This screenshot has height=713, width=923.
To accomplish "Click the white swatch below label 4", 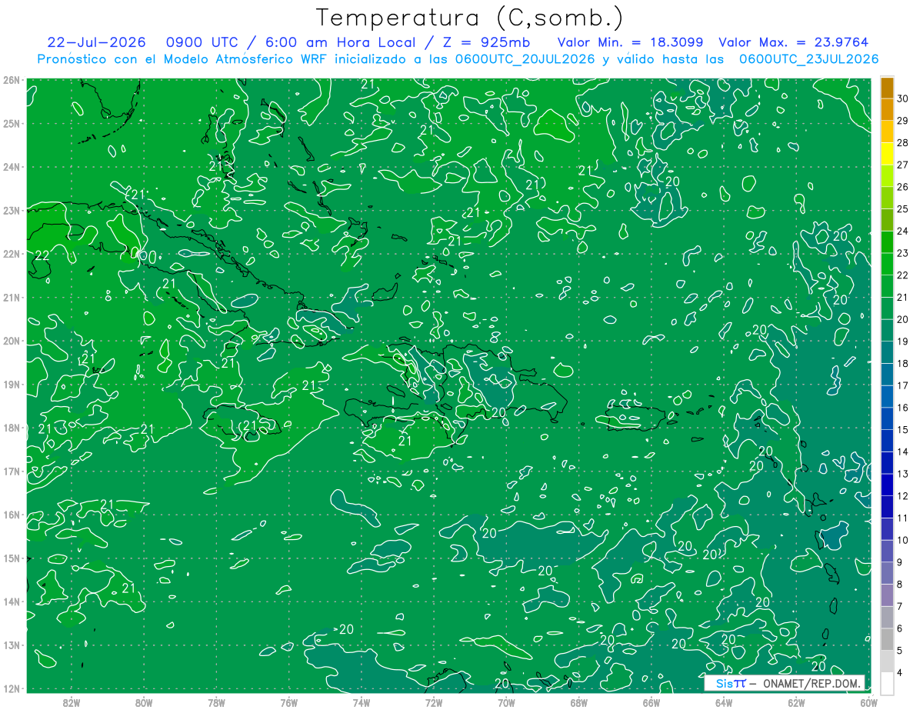I will tap(887, 683).
